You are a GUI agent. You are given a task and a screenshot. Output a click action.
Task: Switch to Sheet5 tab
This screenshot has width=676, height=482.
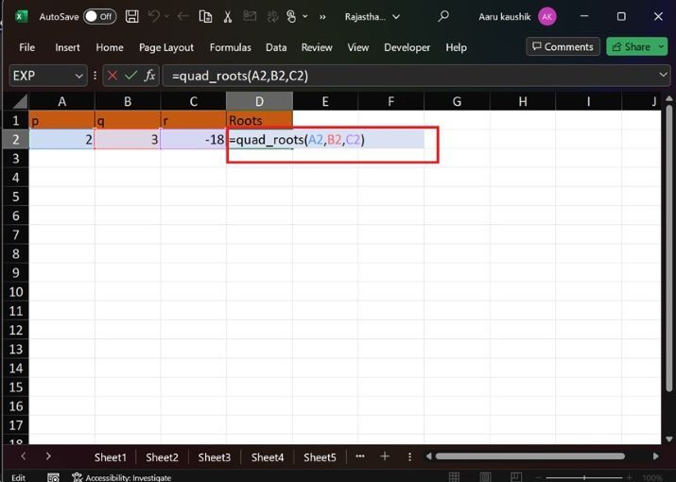pyautogui.click(x=320, y=457)
